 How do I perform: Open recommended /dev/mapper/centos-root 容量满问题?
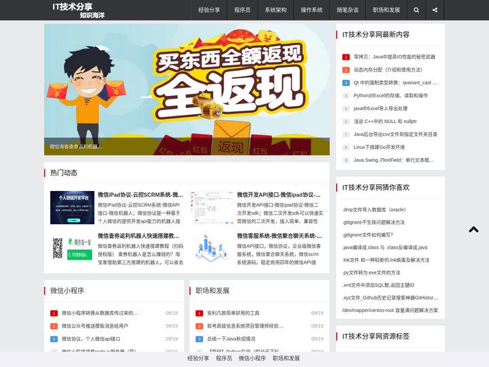[x=390, y=310]
